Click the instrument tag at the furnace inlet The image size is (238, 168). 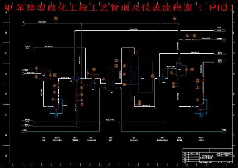(x=103, y=79)
